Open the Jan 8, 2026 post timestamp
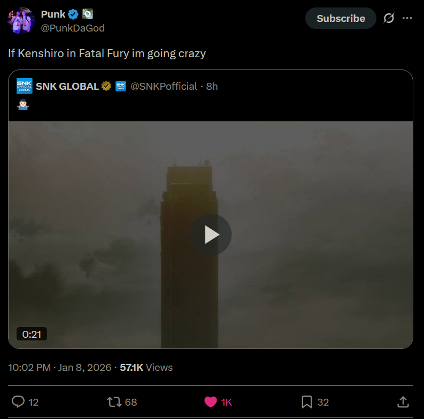The height and width of the screenshot is (419, 424). [59, 367]
